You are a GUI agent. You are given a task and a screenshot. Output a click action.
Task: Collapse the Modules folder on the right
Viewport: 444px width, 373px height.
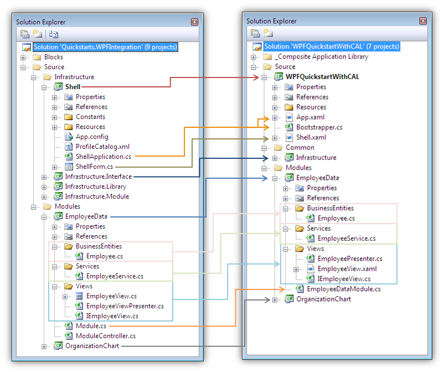pos(263,167)
